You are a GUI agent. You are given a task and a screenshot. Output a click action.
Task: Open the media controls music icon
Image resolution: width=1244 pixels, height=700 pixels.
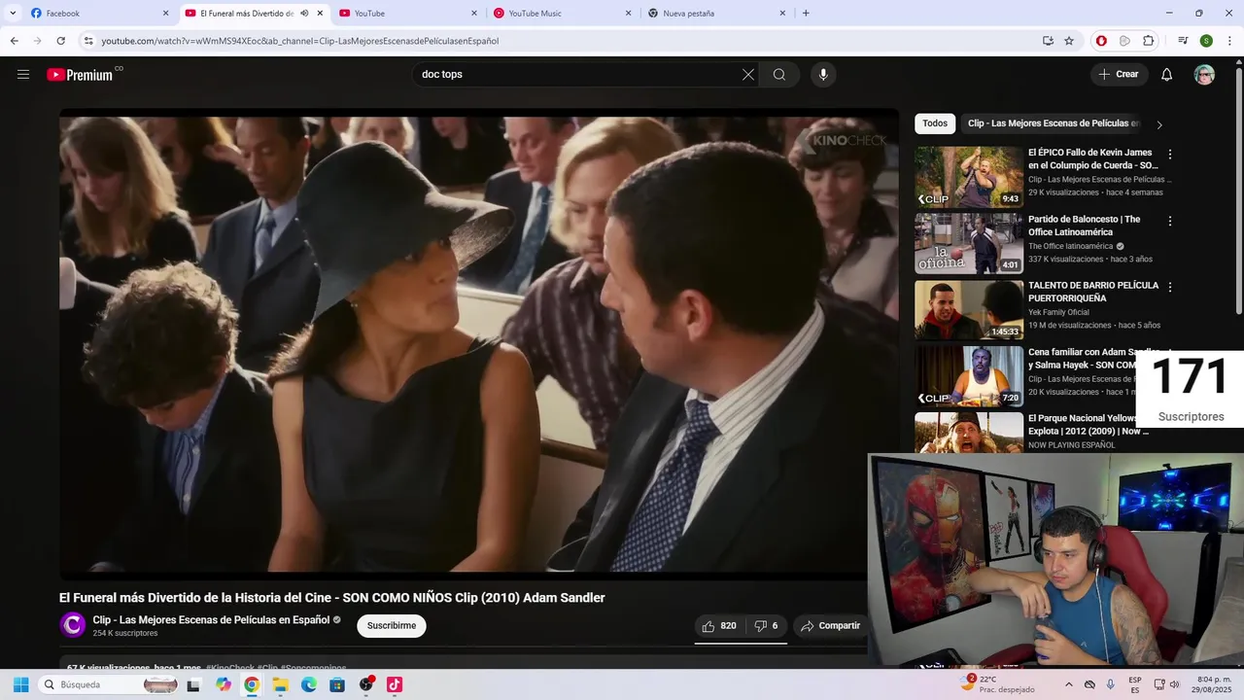(1183, 41)
